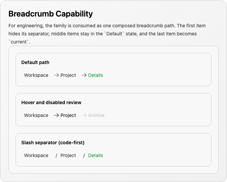
Task: Click the Slash separator (code-first) heading
Action: click(53, 143)
